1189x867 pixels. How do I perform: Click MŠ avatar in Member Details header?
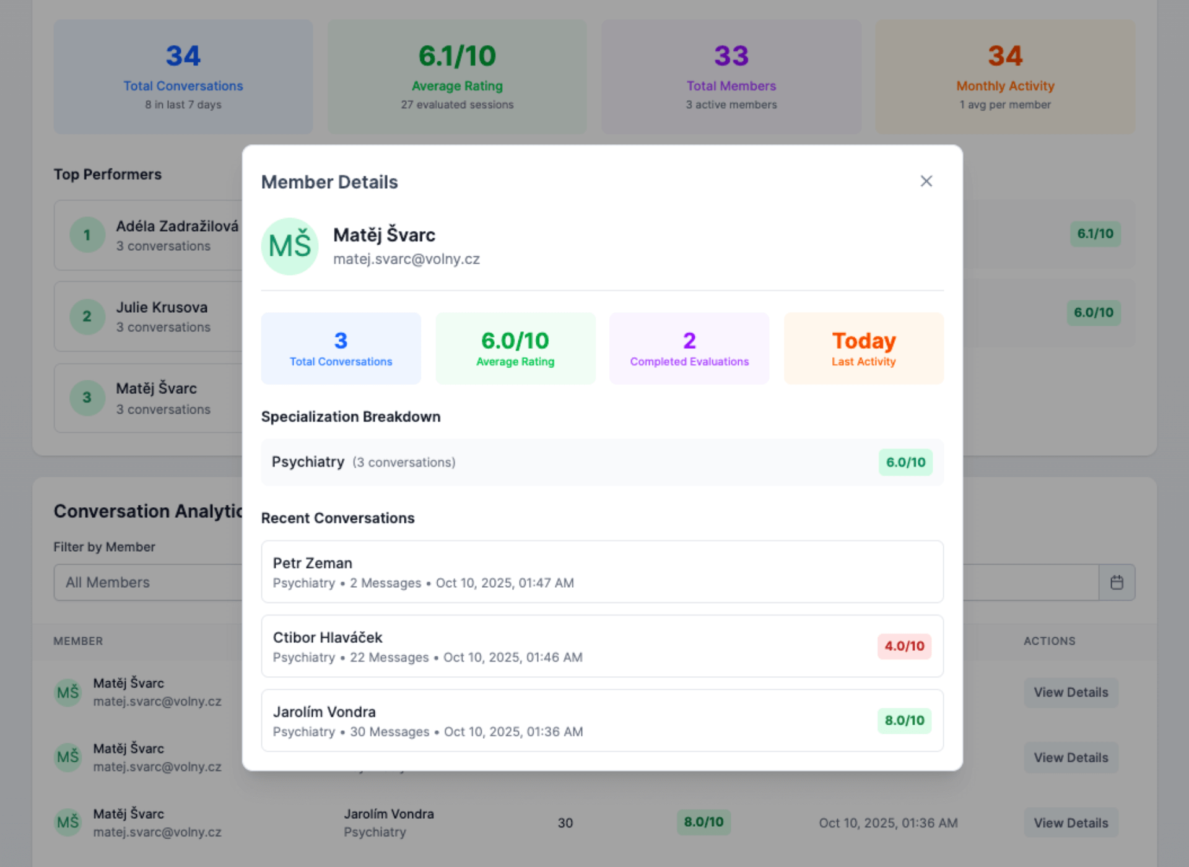[289, 246]
